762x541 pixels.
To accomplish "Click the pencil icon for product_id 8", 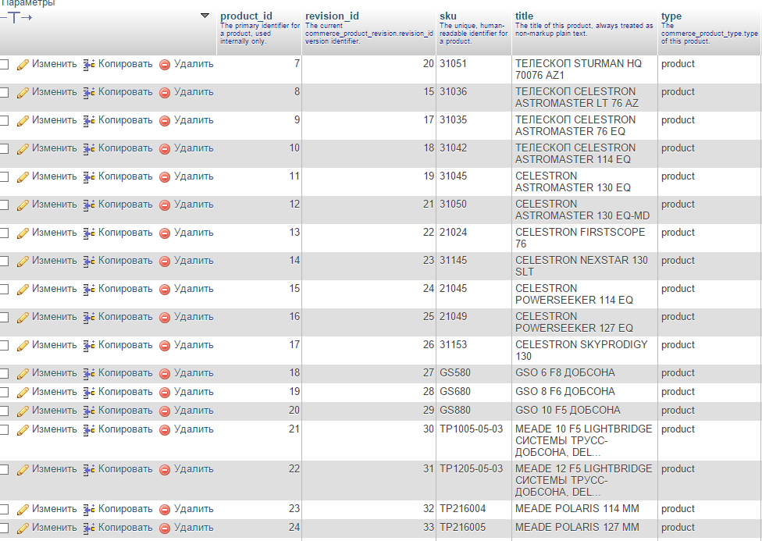I will tap(23, 93).
